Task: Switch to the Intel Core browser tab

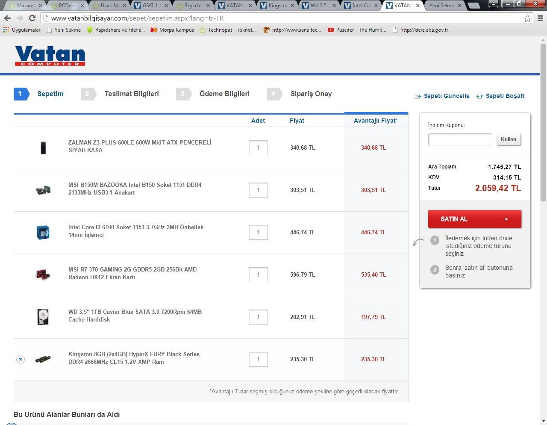Action: click(x=360, y=6)
